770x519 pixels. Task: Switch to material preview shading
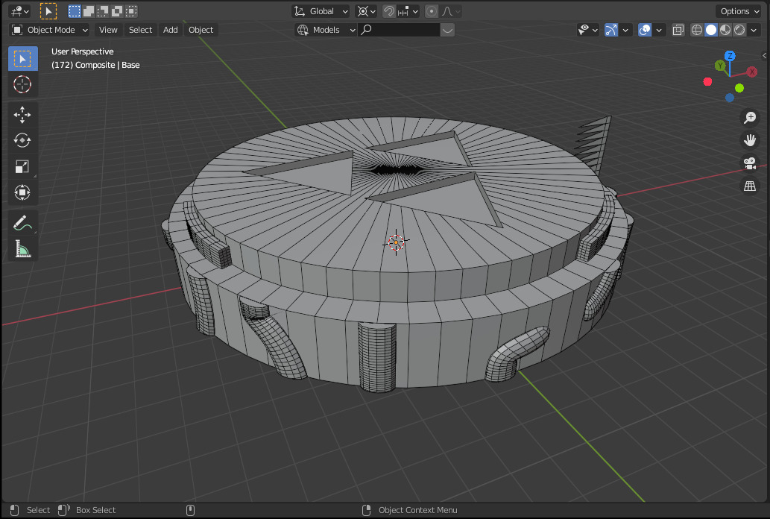tap(725, 30)
